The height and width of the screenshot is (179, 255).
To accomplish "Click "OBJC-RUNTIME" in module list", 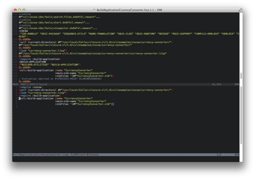I will (x=146, y=34).
